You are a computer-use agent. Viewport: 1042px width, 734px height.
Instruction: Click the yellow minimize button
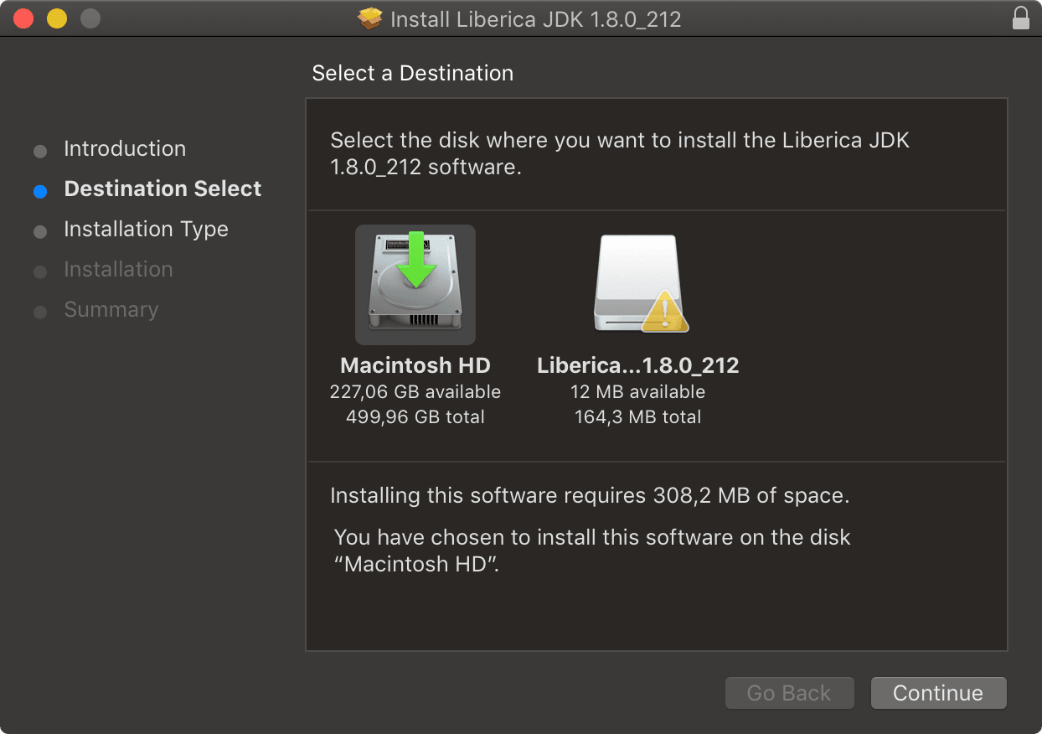(56, 17)
